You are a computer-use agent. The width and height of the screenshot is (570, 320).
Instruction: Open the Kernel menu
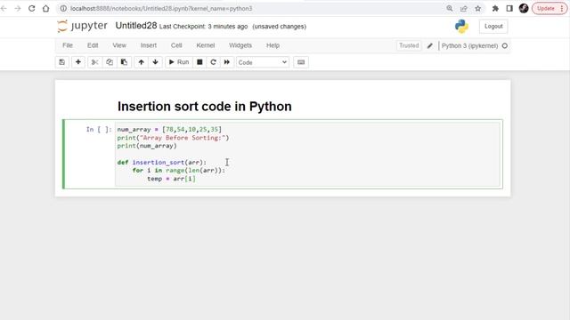click(206, 45)
